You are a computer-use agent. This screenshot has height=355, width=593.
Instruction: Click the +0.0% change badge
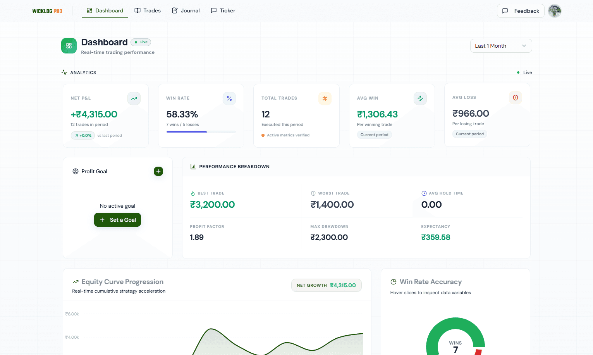[83, 136]
